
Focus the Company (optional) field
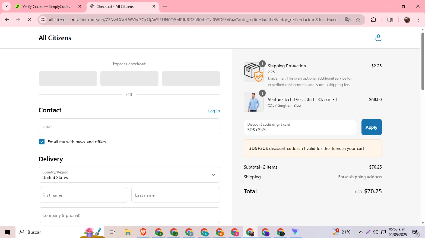tap(129, 215)
